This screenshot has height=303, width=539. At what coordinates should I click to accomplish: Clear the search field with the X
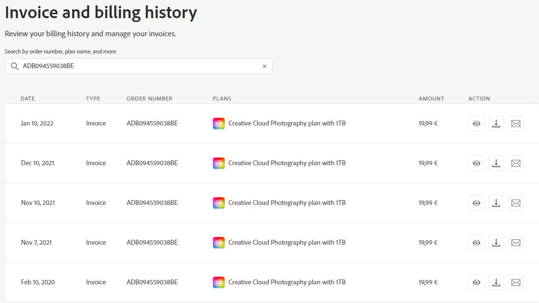coord(265,66)
